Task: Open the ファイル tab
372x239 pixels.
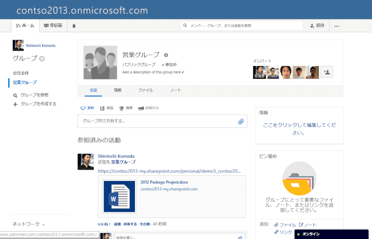Action: coord(146,90)
